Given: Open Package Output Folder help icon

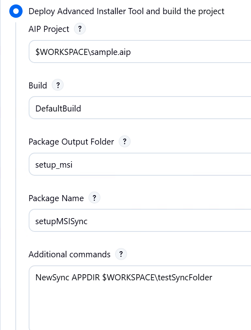Looking at the screenshot, I should pyautogui.click(x=125, y=142).
